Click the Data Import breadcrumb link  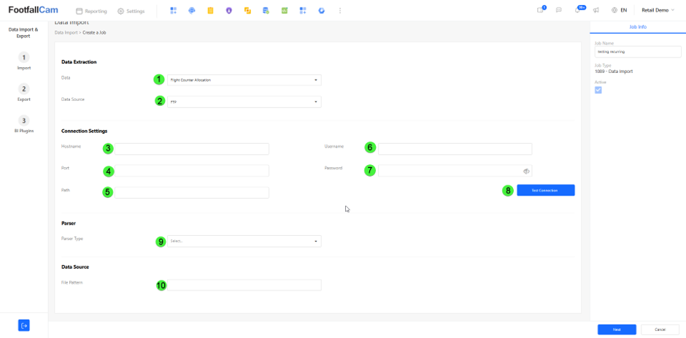[66, 33]
